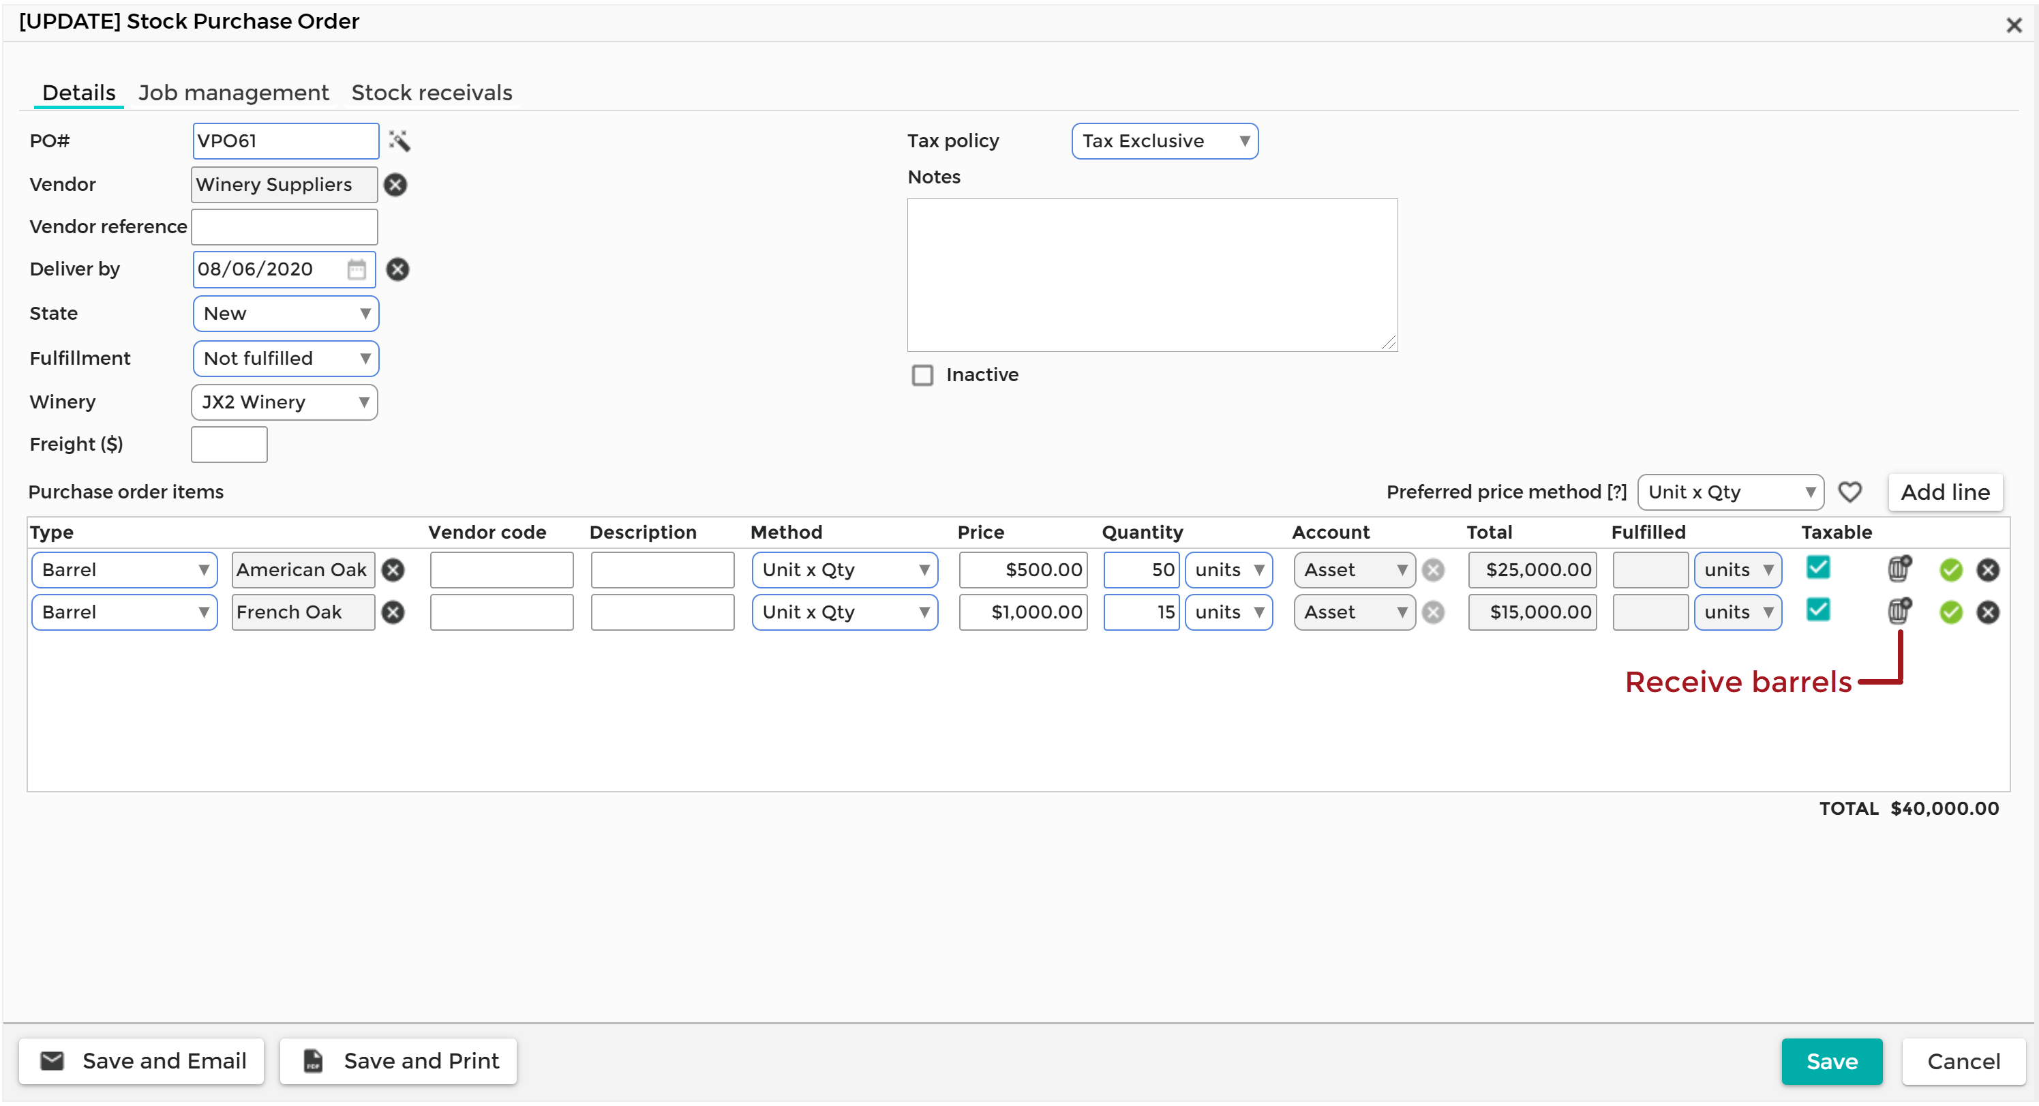Click the $25,000.00 total field
This screenshot has width=2039, height=1106.
pos(1532,570)
